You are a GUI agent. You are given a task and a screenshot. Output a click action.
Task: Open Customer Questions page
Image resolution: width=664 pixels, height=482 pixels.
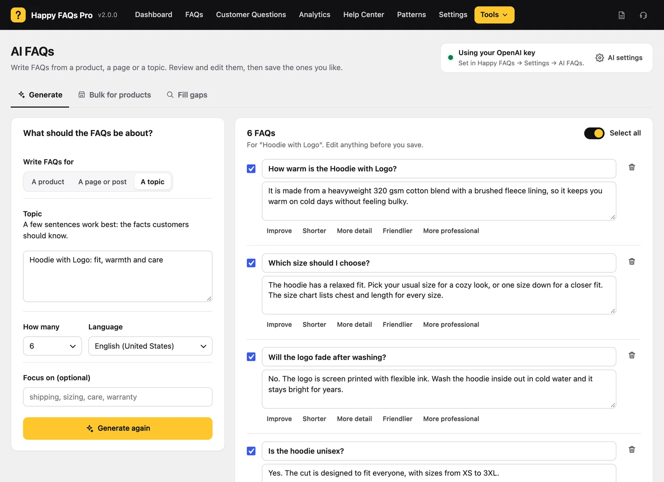click(251, 15)
